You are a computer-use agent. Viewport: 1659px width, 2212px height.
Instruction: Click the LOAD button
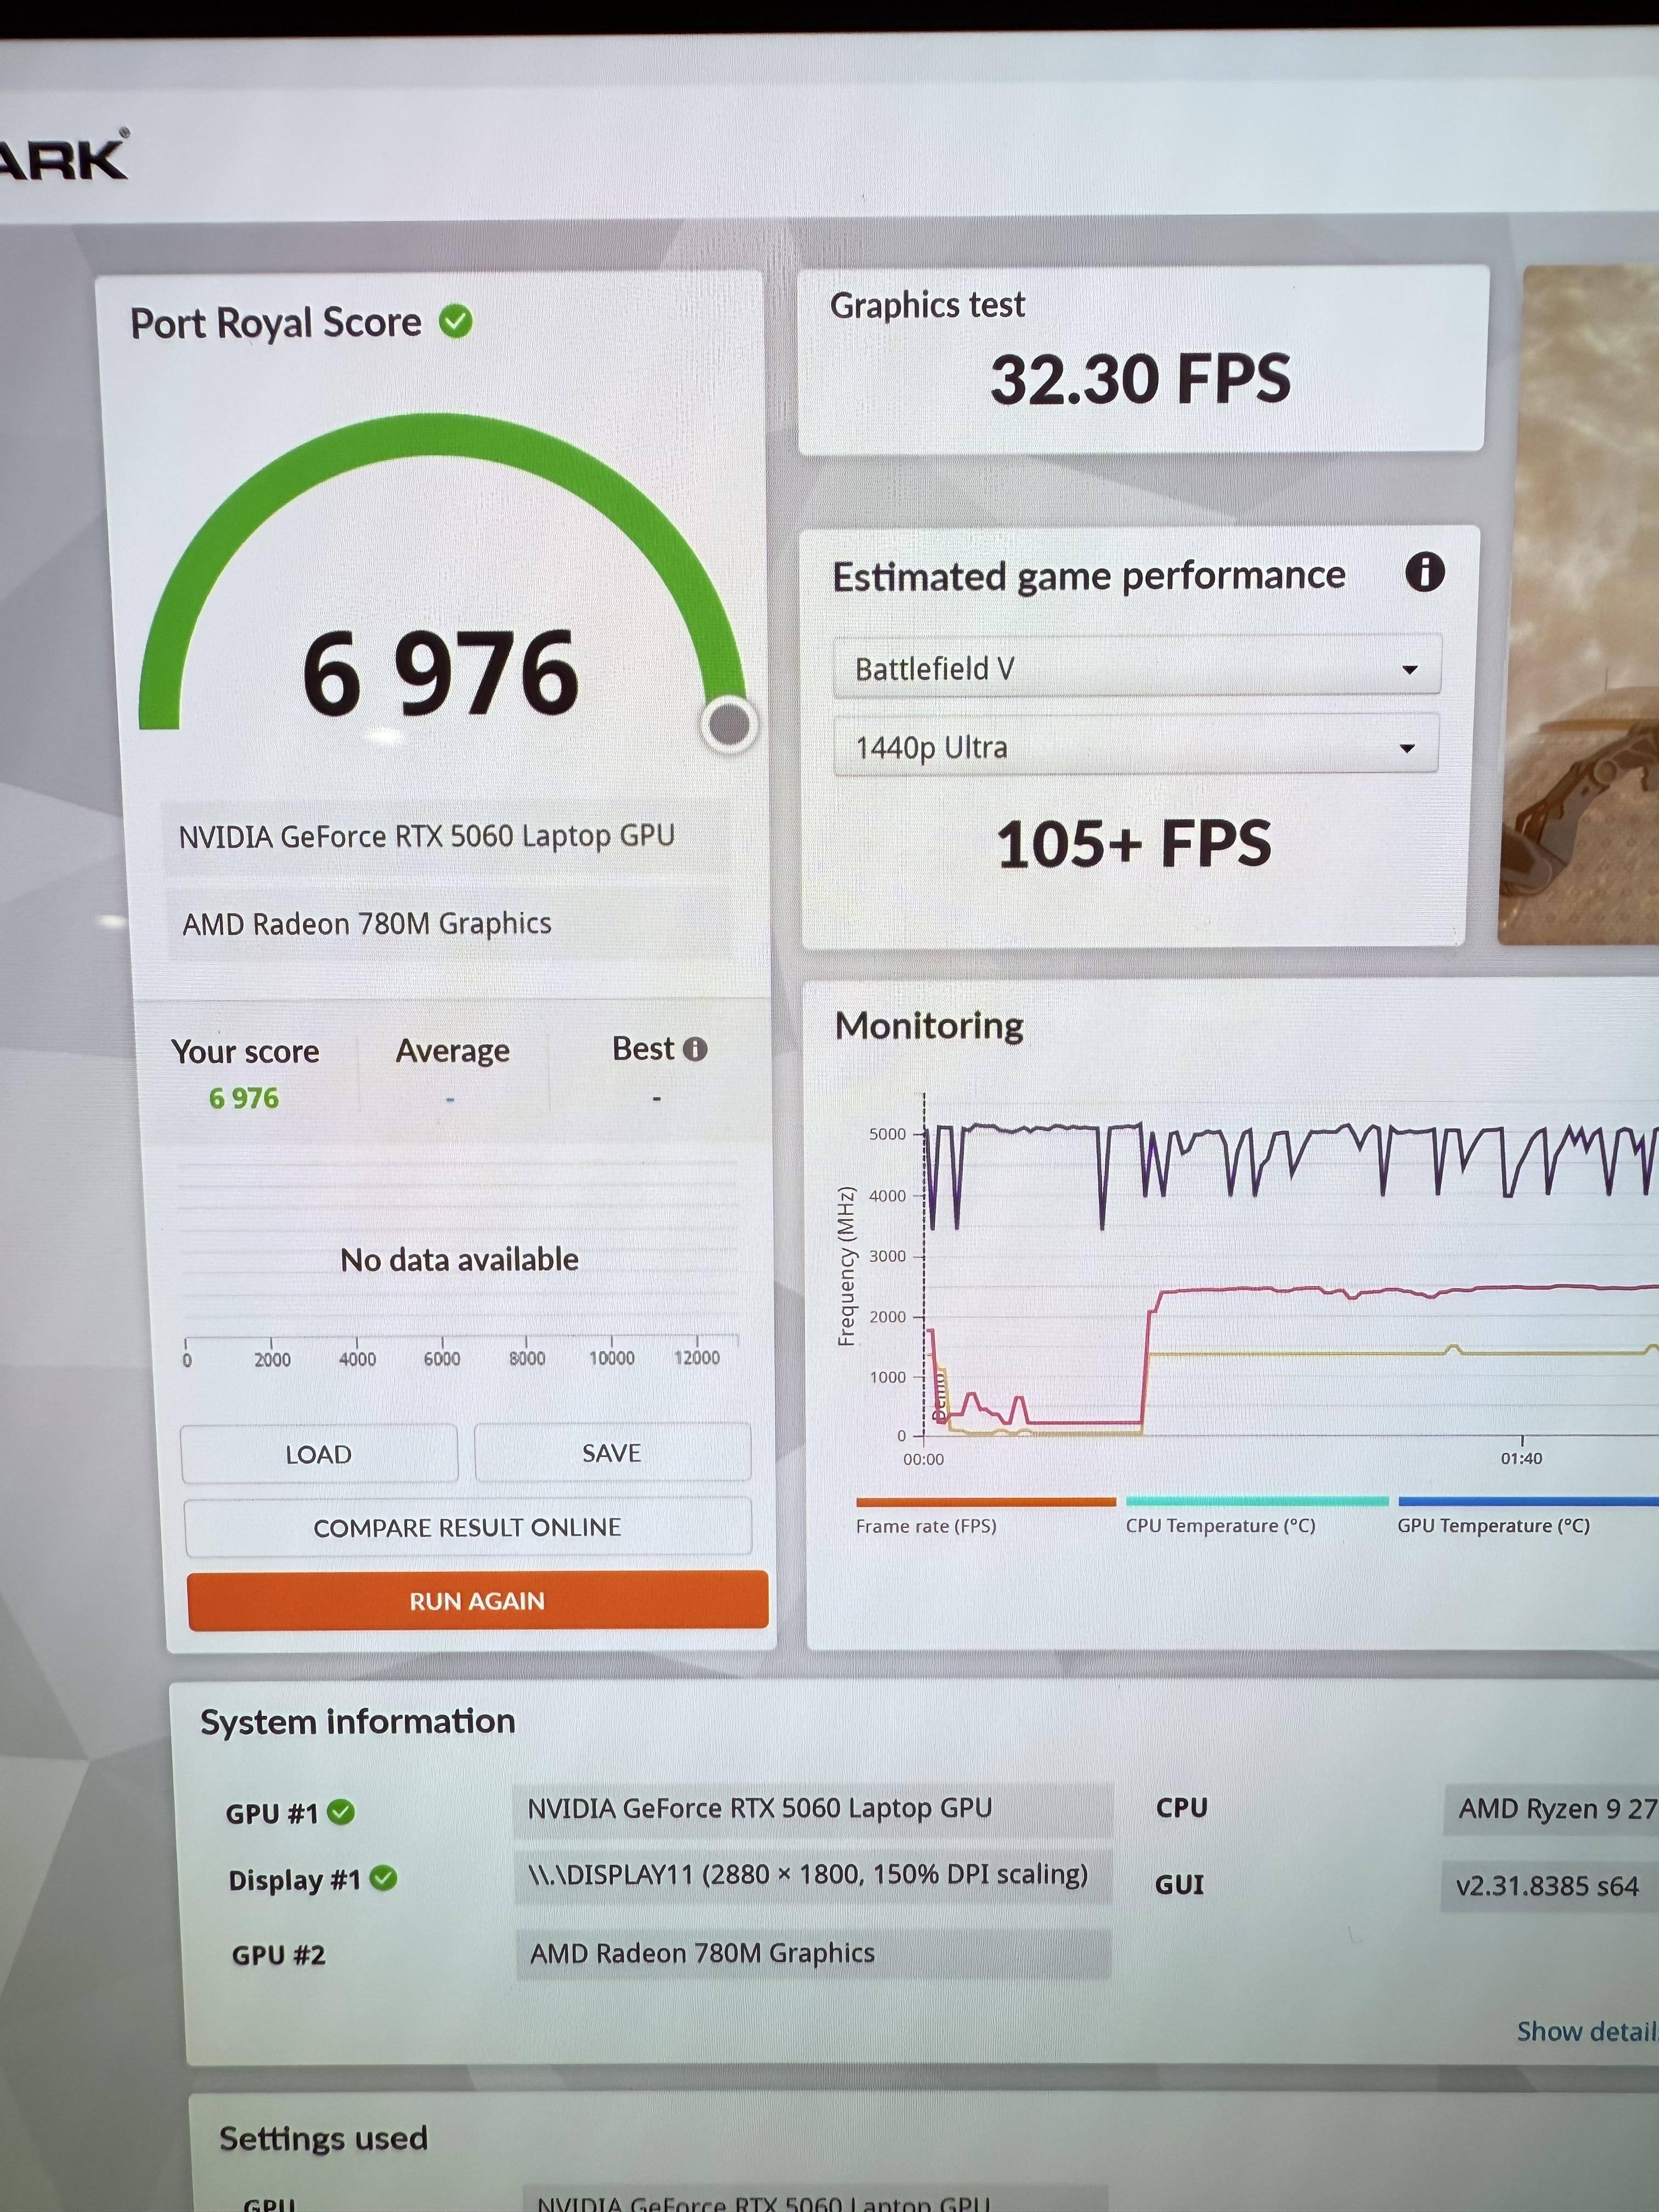click(318, 1454)
